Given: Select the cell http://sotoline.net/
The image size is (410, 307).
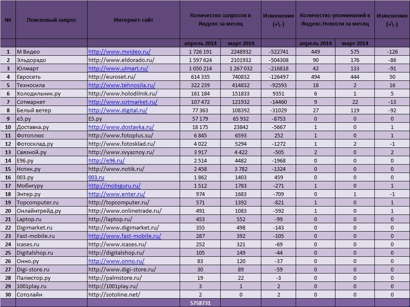Looking at the screenshot, I should 134,294.
